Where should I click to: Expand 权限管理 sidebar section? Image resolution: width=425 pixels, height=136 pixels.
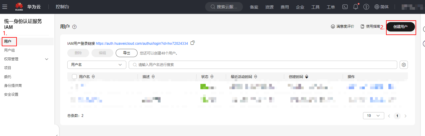(46, 59)
